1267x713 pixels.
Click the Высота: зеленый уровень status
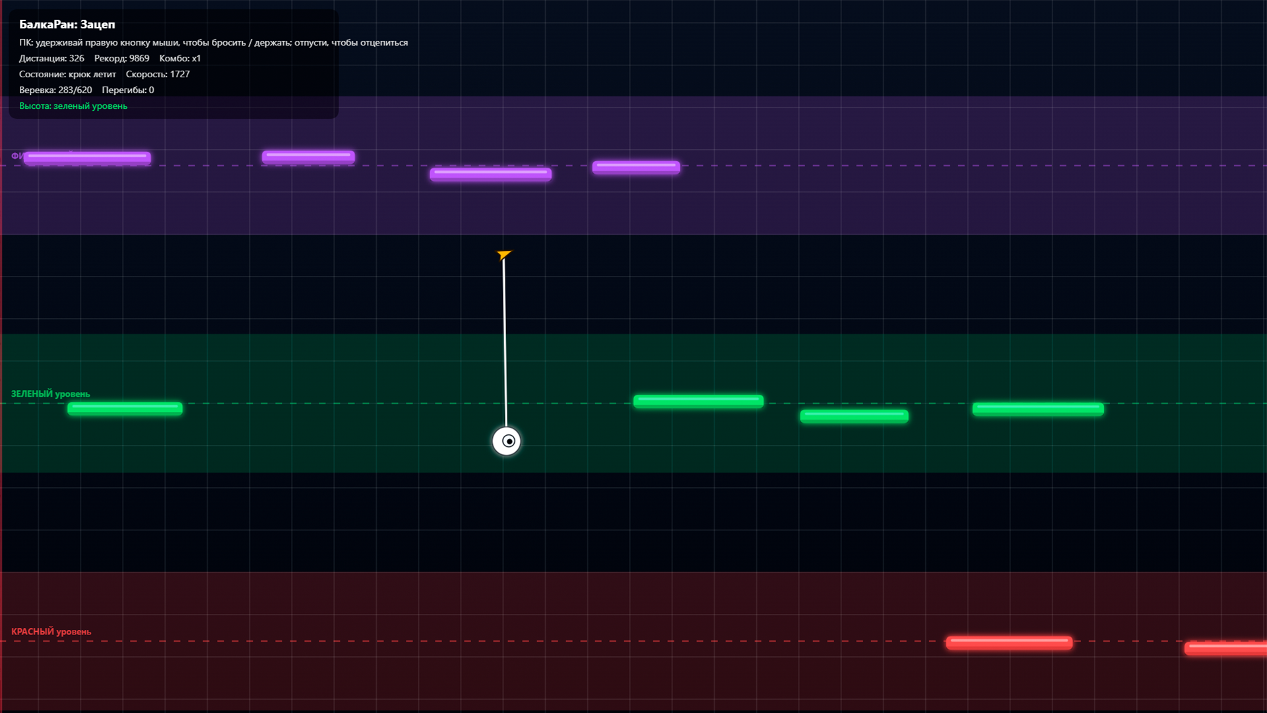tap(73, 106)
